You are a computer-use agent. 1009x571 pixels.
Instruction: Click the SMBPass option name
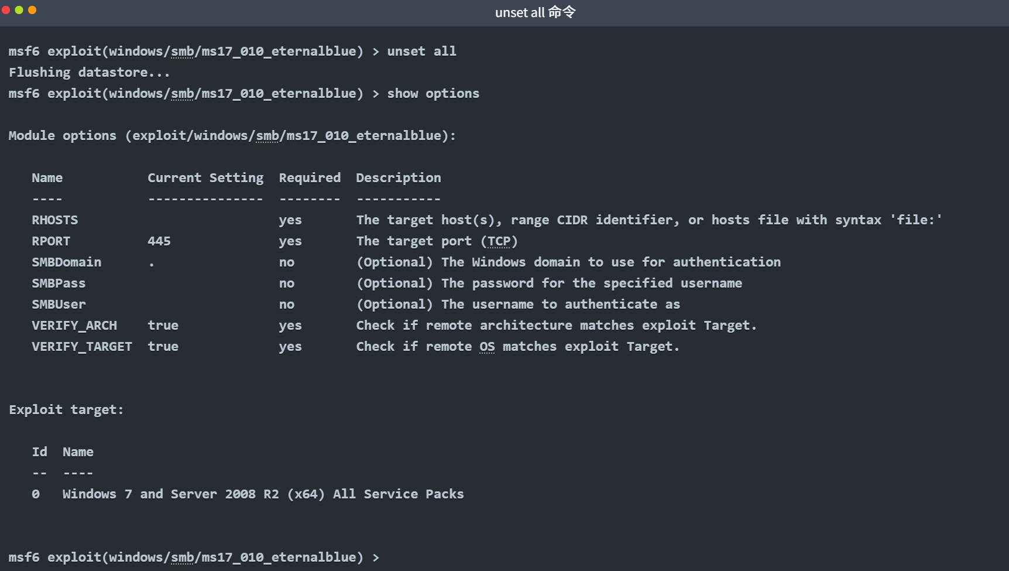[x=59, y=283]
